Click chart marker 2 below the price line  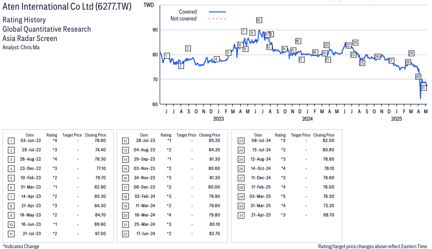coord(181,66)
